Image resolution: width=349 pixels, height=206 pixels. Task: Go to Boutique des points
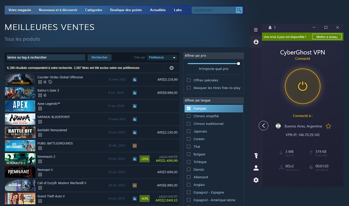pyautogui.click(x=126, y=10)
